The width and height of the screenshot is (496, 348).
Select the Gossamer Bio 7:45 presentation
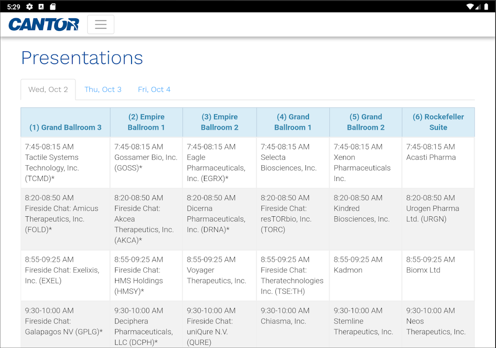(x=146, y=163)
